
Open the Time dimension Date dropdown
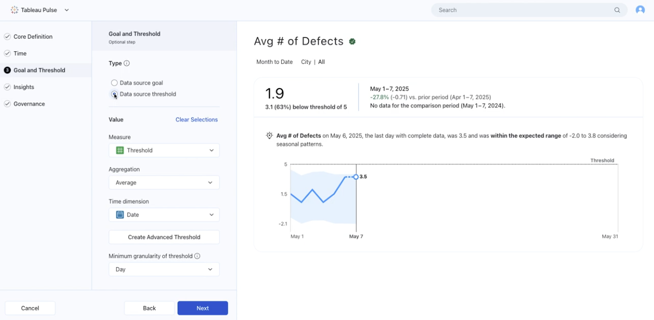(164, 215)
